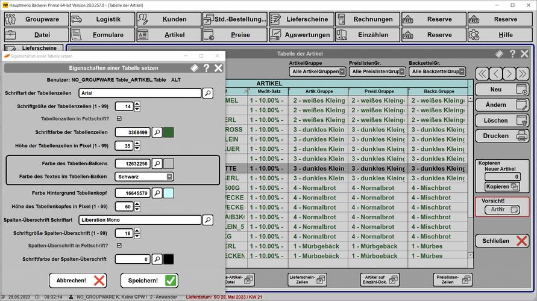Click grey Tabellen-Balken color swatch

click(169, 164)
